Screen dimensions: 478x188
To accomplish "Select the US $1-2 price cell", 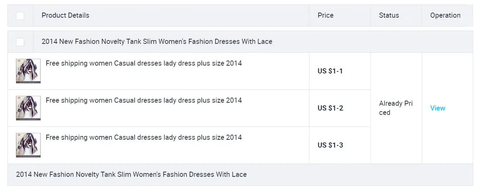I will click(330, 108).
